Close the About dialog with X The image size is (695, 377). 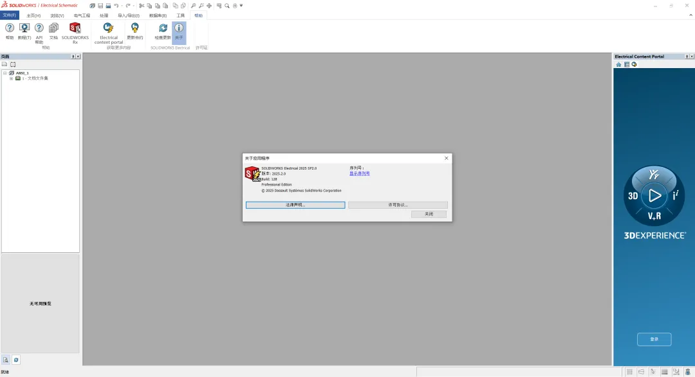pos(447,158)
